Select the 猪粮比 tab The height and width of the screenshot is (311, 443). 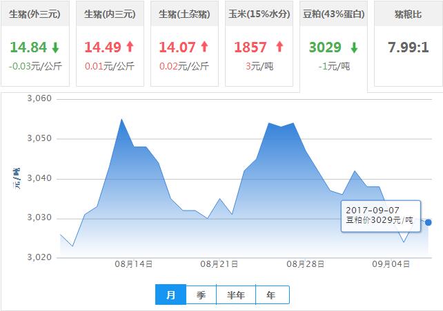408,43
